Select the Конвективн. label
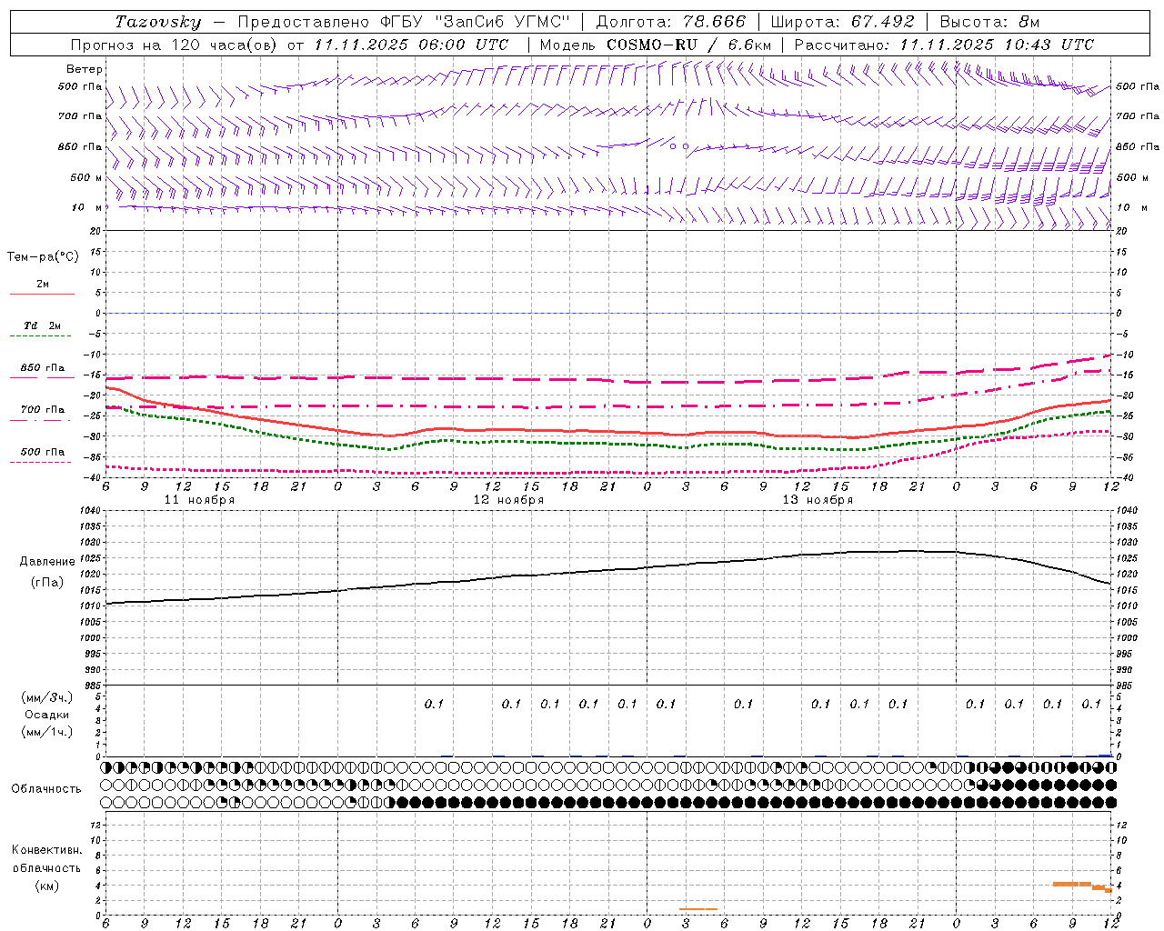This screenshot has width=1164, height=931. click(x=46, y=850)
